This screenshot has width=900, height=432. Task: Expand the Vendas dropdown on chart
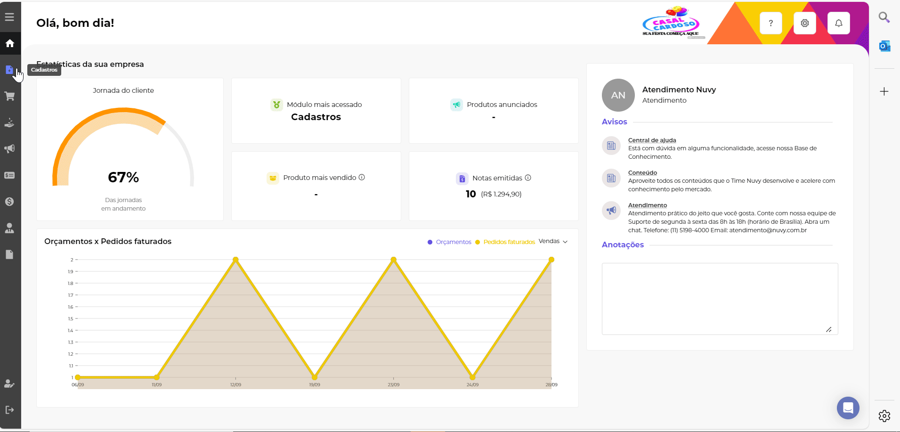tap(553, 241)
